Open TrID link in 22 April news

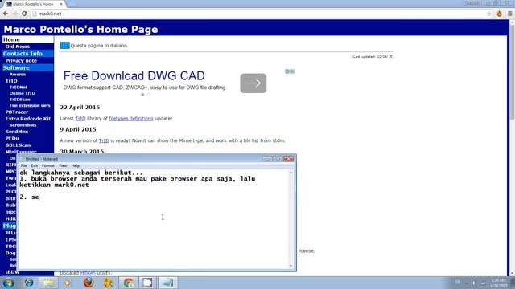pos(80,118)
